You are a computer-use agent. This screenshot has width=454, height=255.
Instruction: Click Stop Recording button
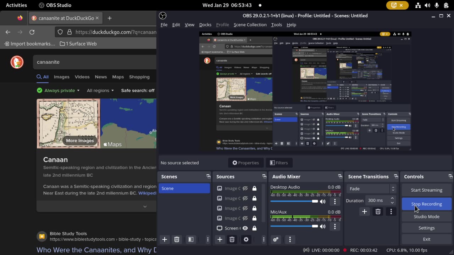point(427,204)
